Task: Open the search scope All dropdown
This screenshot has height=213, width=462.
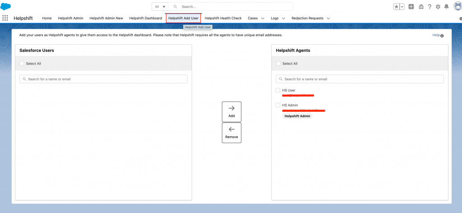Action: pos(160,7)
